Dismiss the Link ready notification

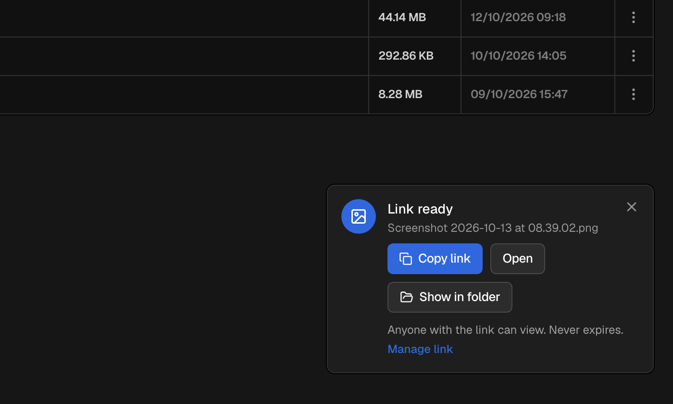[632, 207]
